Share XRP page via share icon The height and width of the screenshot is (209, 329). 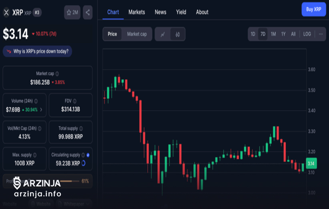(88, 12)
